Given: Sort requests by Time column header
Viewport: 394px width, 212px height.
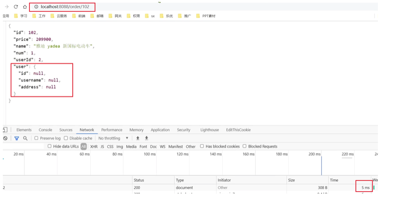Looking at the screenshot, I should point(350,180).
